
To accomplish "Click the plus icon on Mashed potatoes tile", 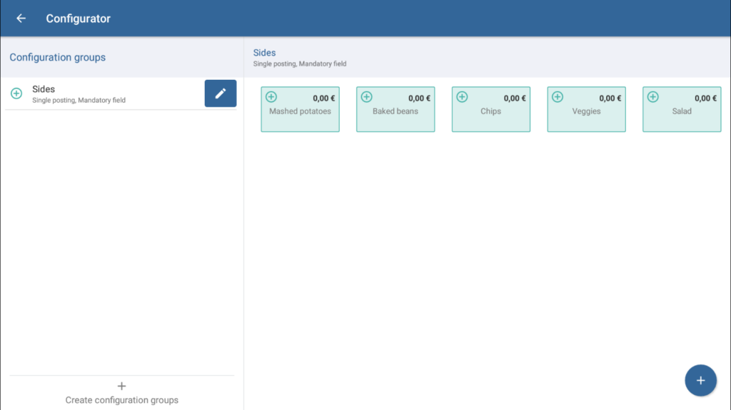I will click(x=271, y=97).
